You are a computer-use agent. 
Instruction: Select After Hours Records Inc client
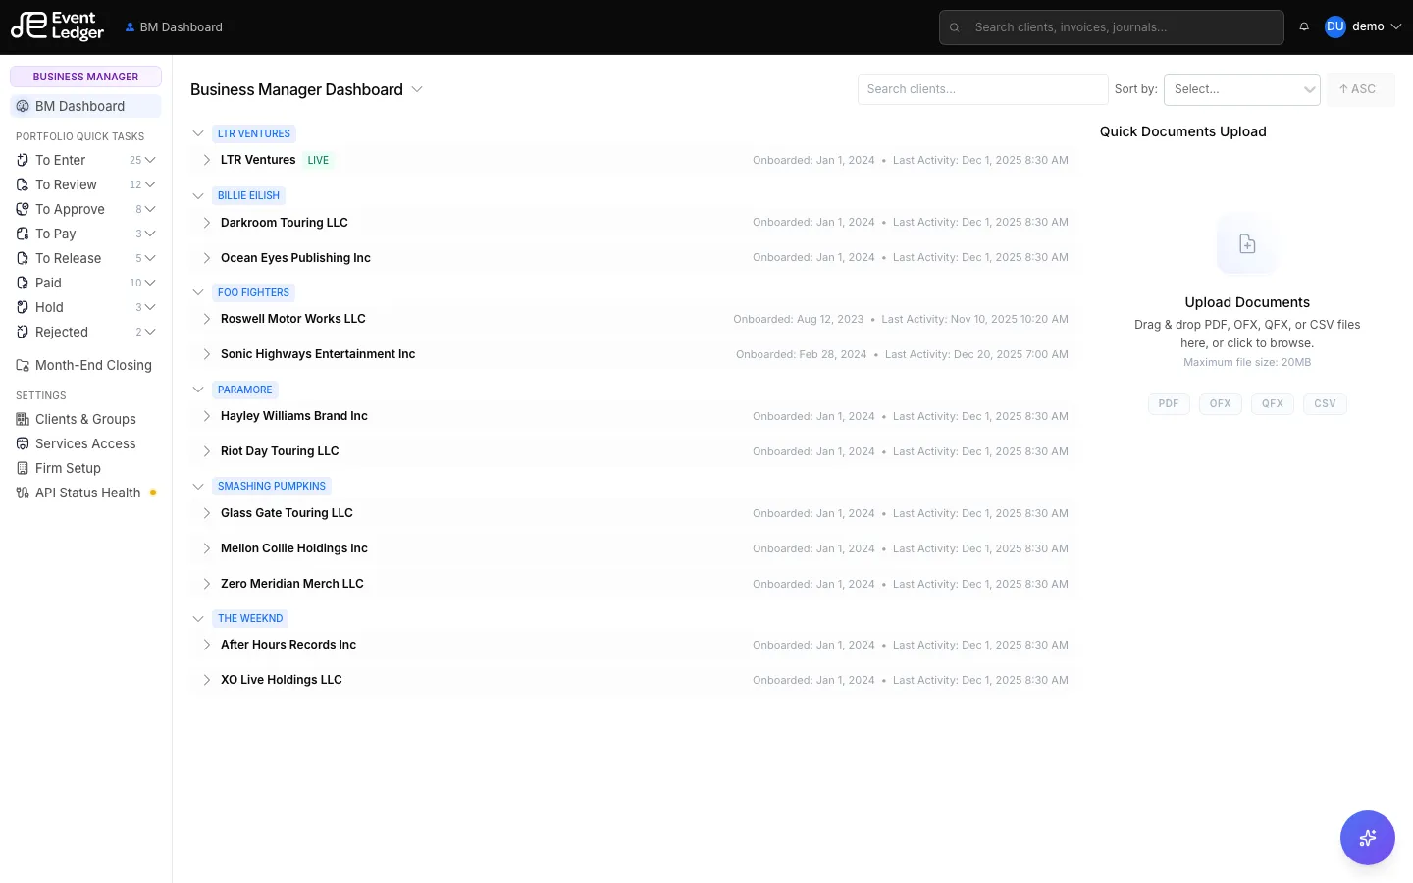point(288,645)
